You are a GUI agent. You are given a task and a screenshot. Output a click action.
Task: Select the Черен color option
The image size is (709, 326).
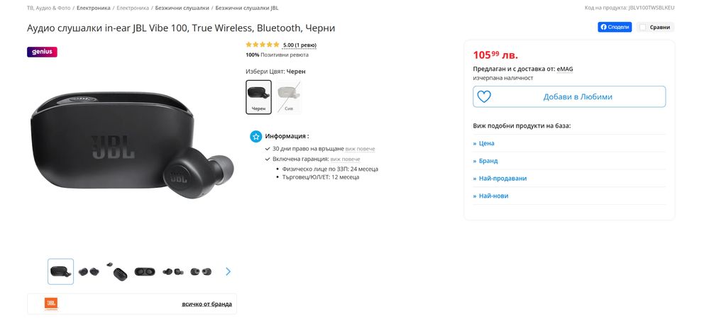tap(258, 96)
